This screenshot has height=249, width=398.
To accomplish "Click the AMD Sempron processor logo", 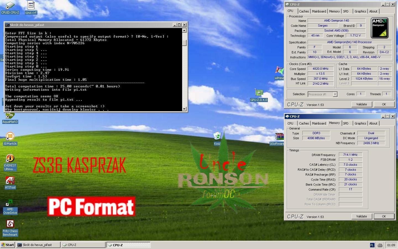I will coord(379,28).
